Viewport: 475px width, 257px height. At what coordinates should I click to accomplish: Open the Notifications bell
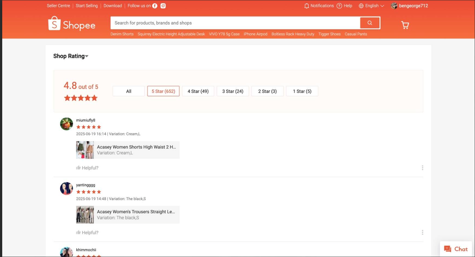click(306, 6)
